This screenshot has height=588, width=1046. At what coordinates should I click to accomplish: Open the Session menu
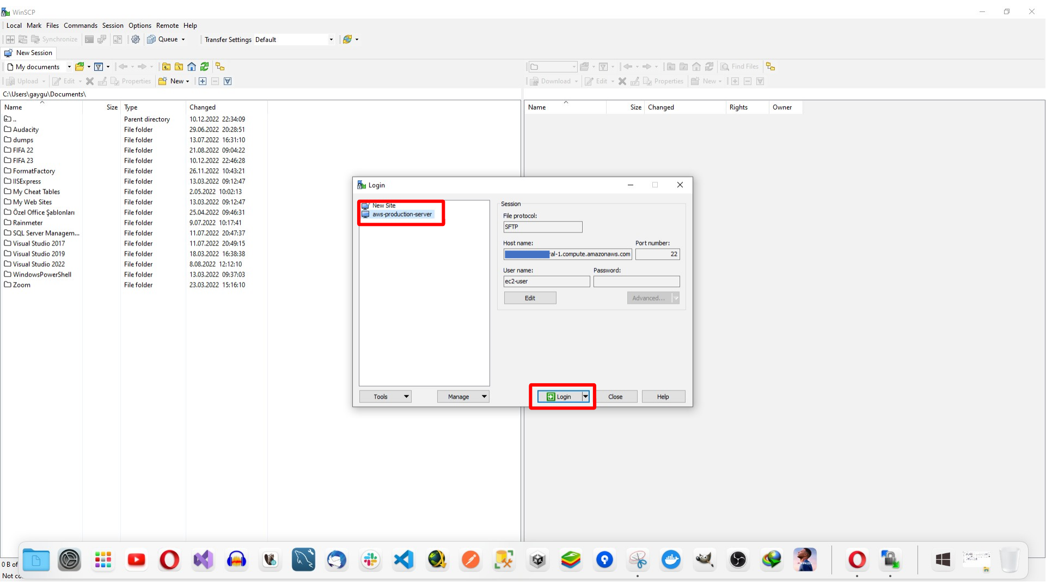pos(113,26)
